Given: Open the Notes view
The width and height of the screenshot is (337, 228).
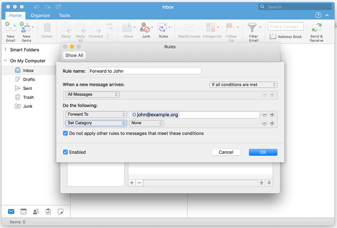Looking at the screenshot, I should point(61,212).
